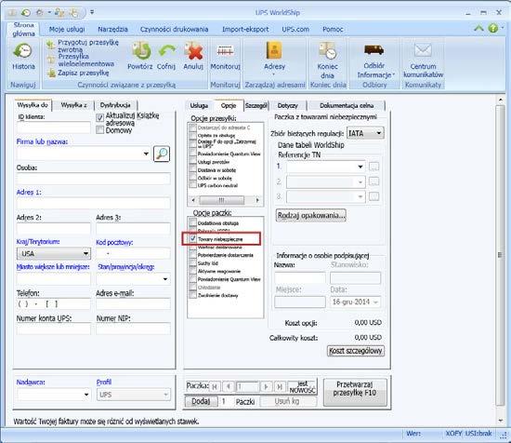Screen dimensions: 511x443
Task: Click the jest NOWOŚĆ button
Action: pyautogui.click(x=303, y=387)
